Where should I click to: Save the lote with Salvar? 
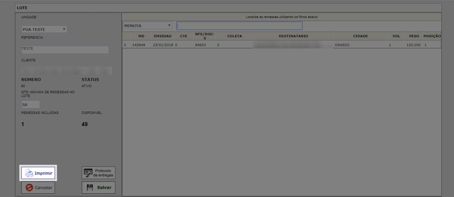tap(98, 188)
